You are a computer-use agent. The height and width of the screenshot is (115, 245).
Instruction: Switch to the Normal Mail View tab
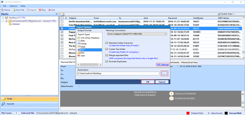(x=68, y=62)
